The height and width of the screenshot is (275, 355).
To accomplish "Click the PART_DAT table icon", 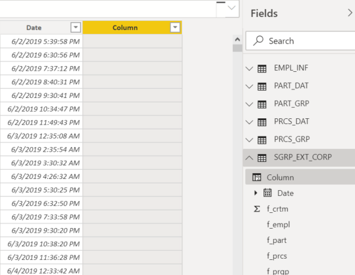I will tap(262, 86).
